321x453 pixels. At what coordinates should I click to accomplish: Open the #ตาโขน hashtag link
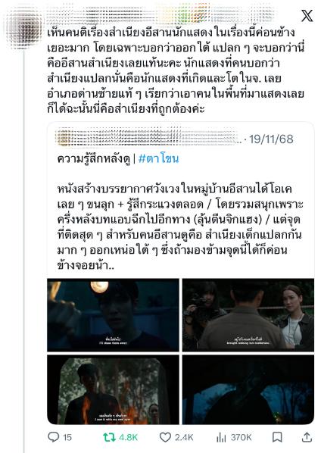[159, 158]
